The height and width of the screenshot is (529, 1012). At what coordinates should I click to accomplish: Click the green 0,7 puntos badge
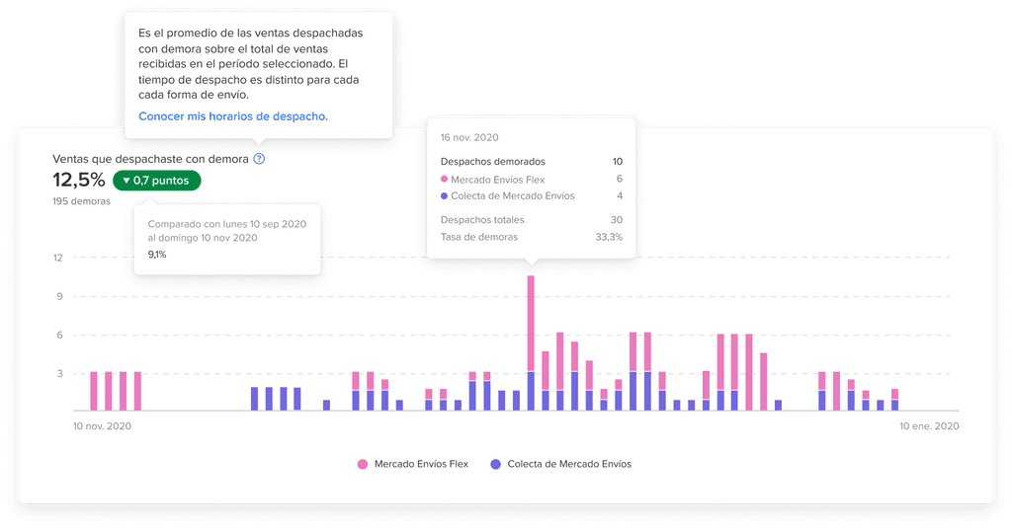[x=157, y=181]
